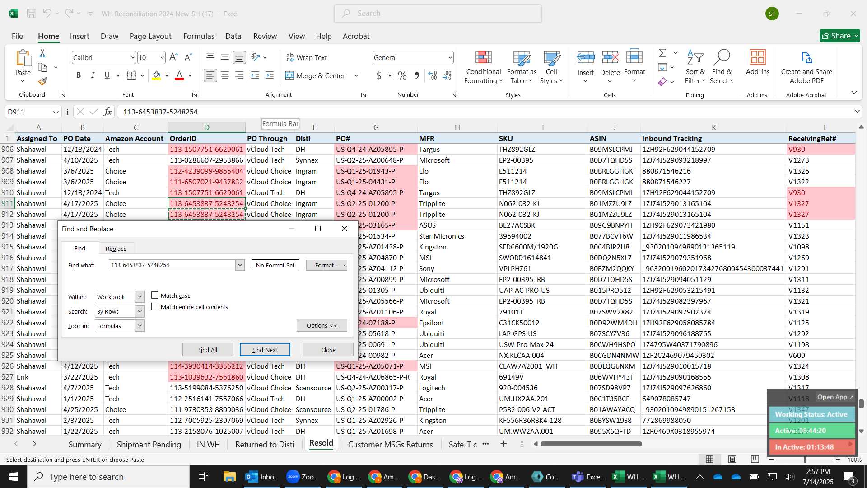
Task: Expand the Name Box dropdown
Action: [x=56, y=112]
